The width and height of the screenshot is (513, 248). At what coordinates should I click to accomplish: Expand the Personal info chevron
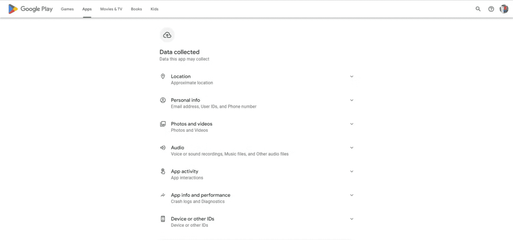352,100
